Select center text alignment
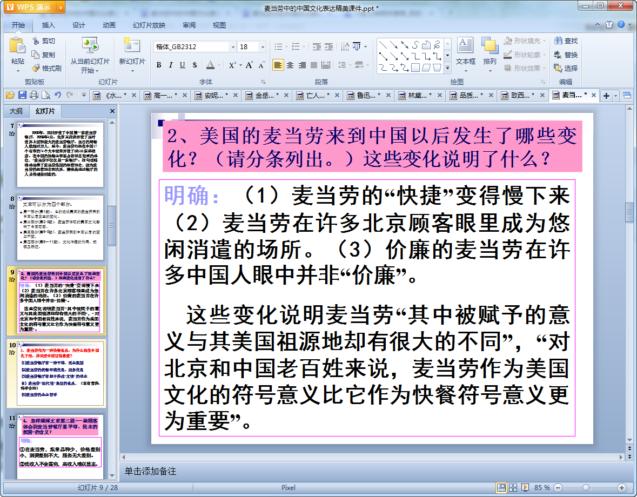 (290, 65)
